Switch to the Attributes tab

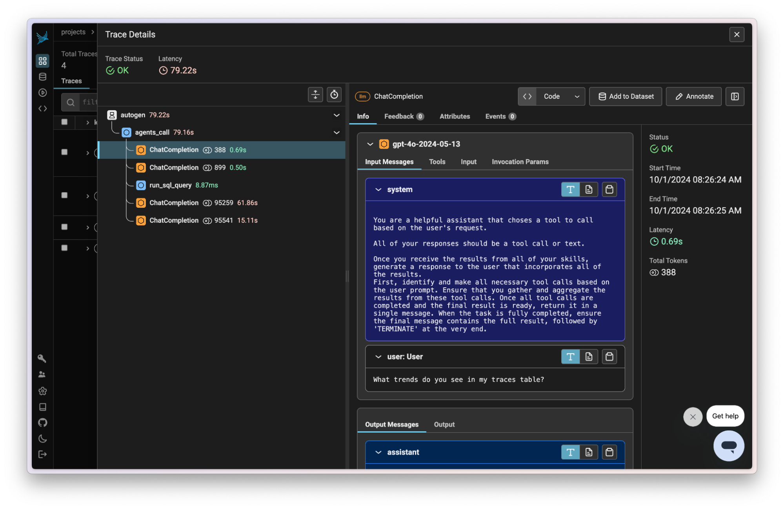coord(455,116)
